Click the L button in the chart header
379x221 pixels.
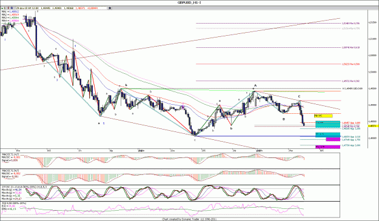pyautogui.click(x=5, y=8)
